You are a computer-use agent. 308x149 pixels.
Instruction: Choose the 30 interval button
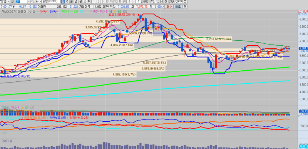[116, 2]
